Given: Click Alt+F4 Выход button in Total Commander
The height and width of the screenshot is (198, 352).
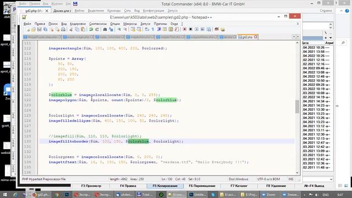Looking at the screenshot, I should pyautogui.click(x=314, y=186).
